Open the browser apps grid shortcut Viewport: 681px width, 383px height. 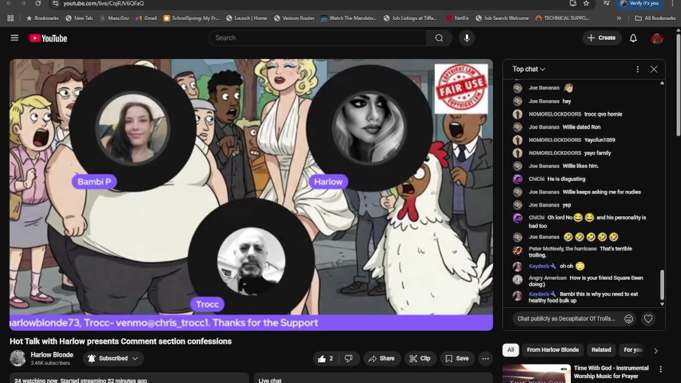[x=11, y=18]
